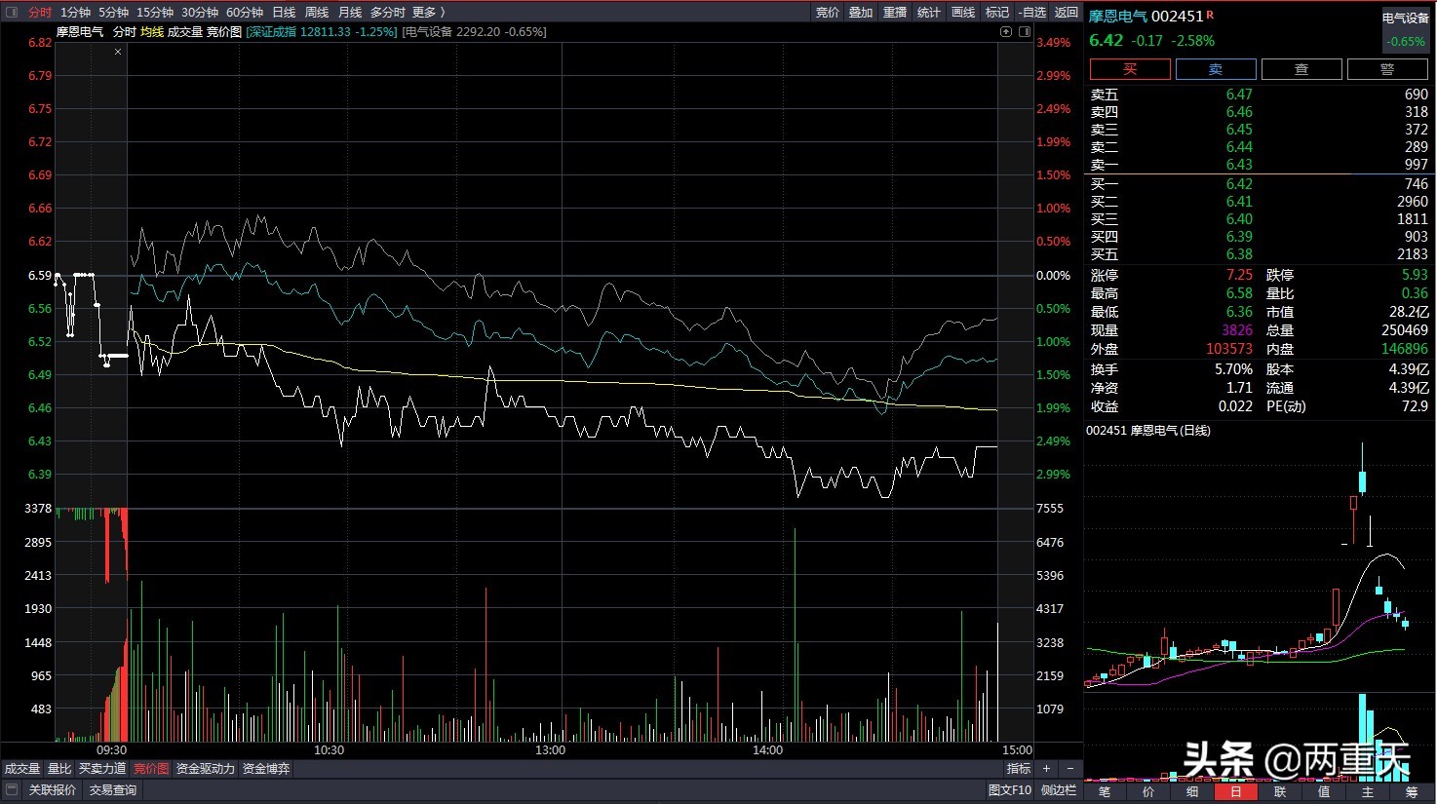Select the 60分钟 period tab

245,12
